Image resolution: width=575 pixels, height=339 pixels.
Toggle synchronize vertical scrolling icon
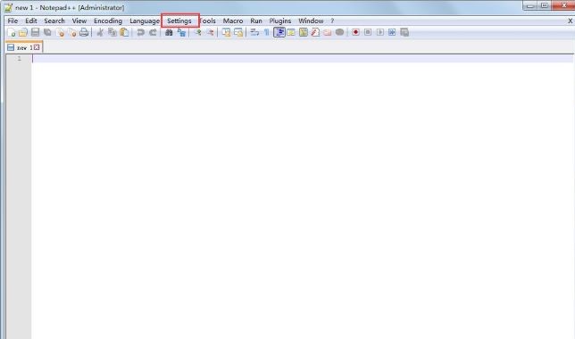tap(226, 32)
